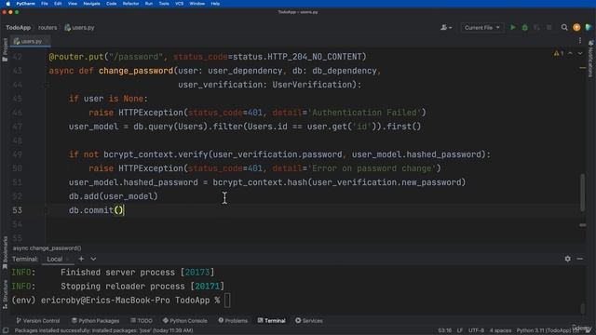596x335 pixels.
Task: Open the Code With Me user dropdown
Action: coord(446,27)
